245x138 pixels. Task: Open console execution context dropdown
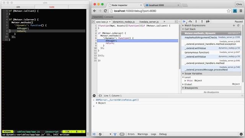[x=110, y=134]
